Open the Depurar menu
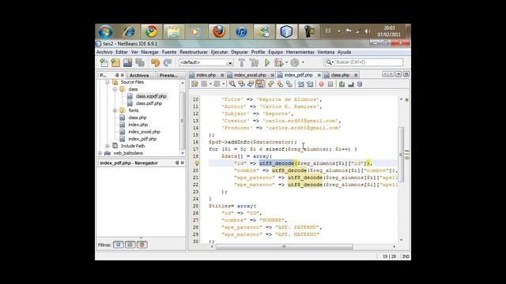Image resolution: width=506 pixels, height=284 pixels. click(x=240, y=52)
